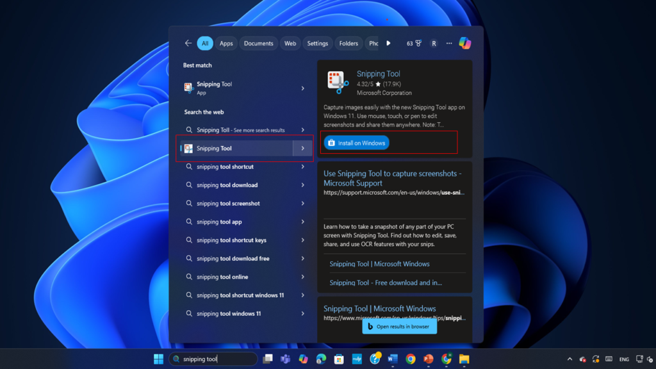This screenshot has height=369, width=656.
Task: Click the Windows Start button
Action: [159, 359]
